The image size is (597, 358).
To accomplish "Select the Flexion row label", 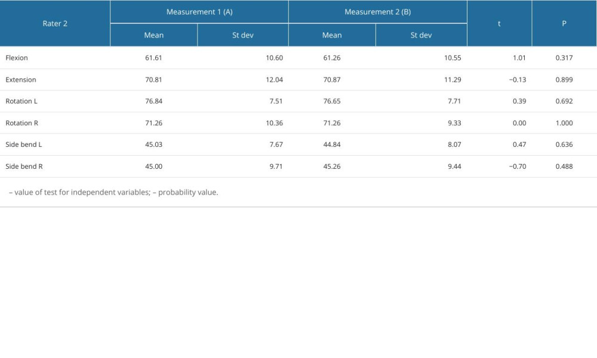I will (x=17, y=58).
